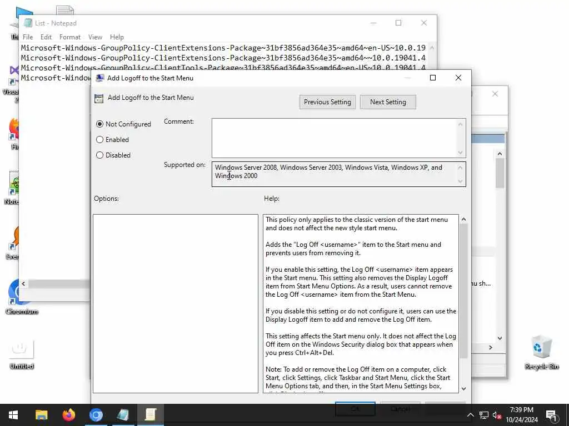The image size is (569, 426).
Task: Click Notepad vertical scroll up arrow
Action: [432, 48]
